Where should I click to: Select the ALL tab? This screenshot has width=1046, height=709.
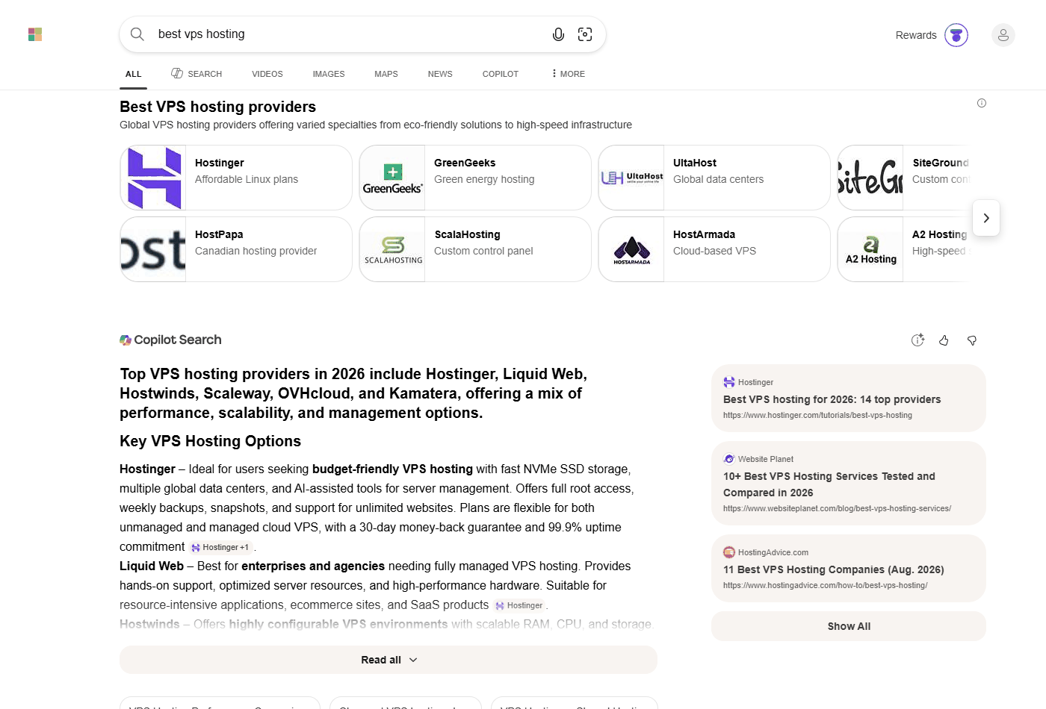point(134,74)
